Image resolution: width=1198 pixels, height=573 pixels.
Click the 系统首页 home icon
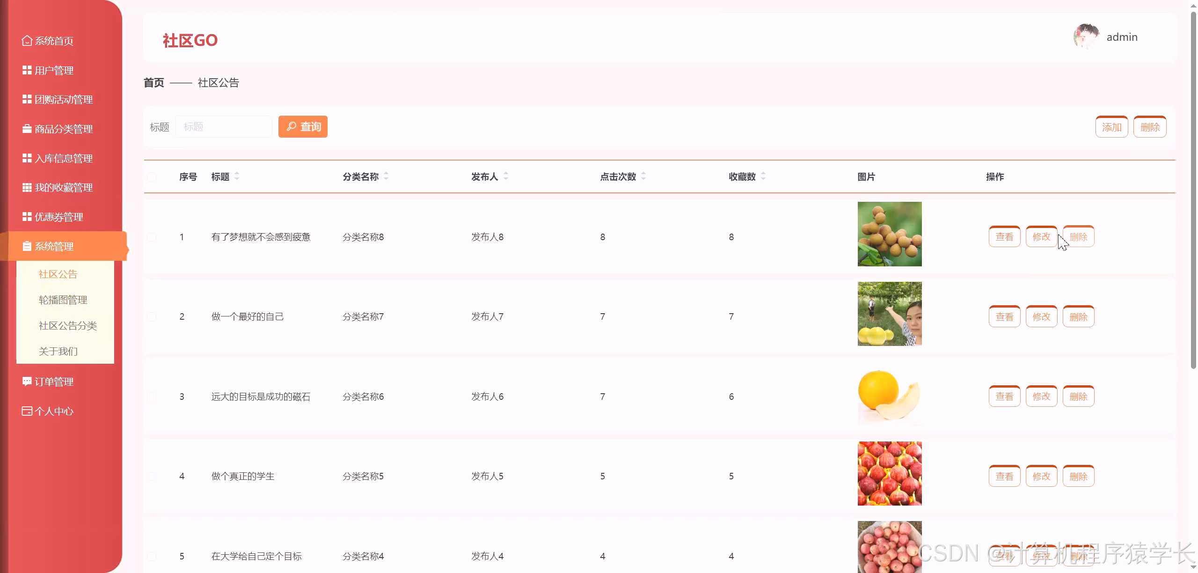click(x=27, y=41)
